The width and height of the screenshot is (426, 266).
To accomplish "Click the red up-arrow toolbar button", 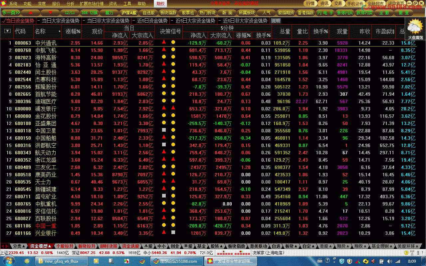I will (x=31, y=13).
